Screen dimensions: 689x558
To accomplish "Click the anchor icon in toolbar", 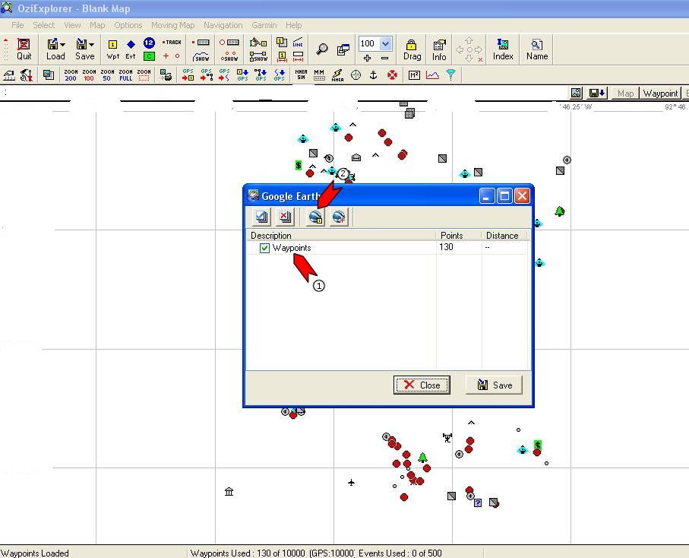I will point(373,75).
